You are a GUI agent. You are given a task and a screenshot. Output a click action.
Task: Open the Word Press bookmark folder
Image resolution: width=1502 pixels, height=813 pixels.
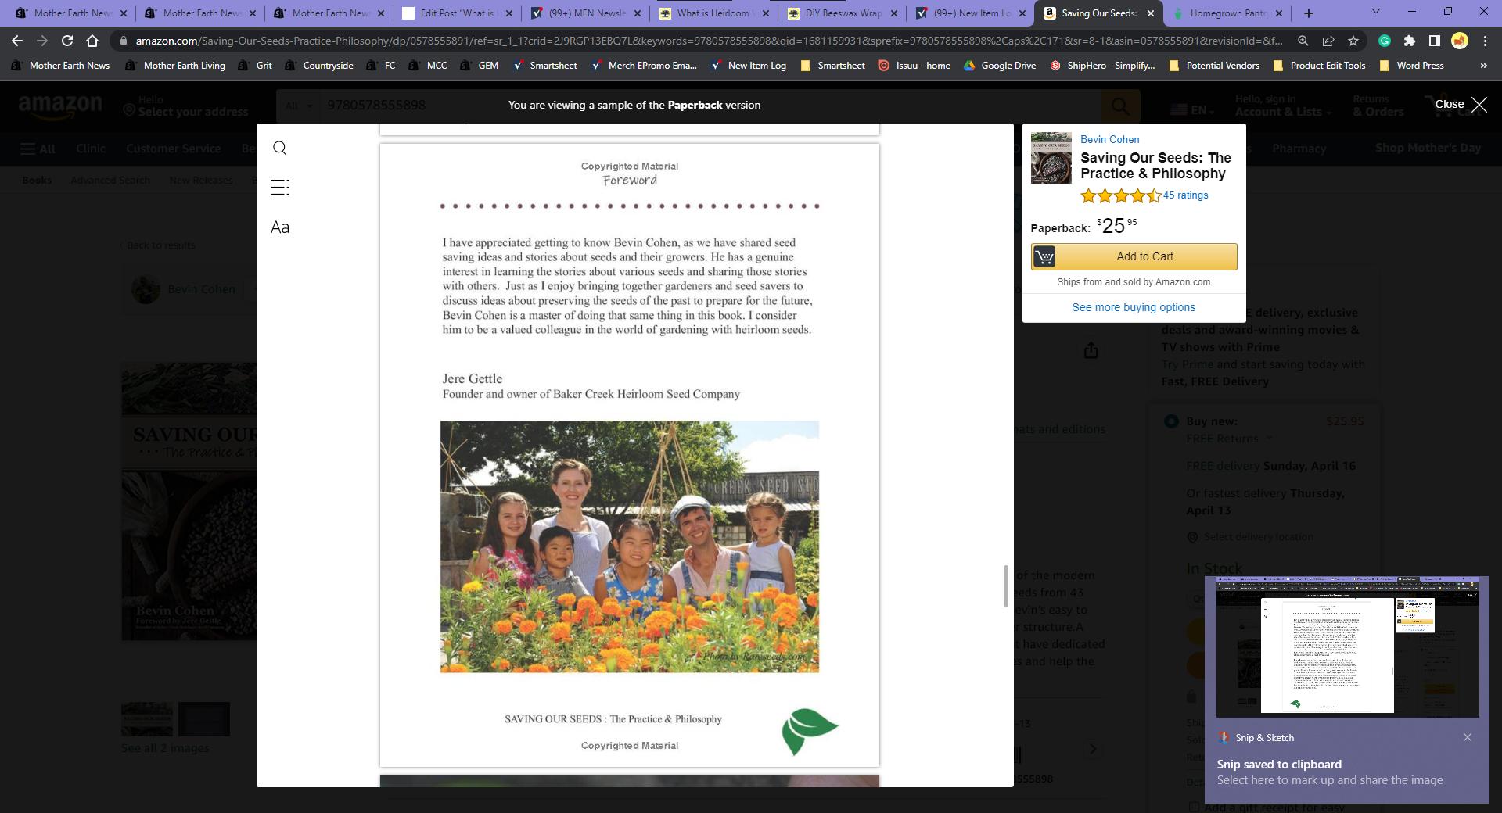point(1411,66)
